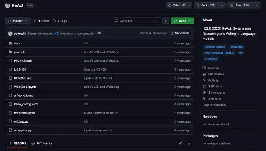Viewport: 266px width, 151px height.
Task: Expand commit message ellipsis button
Action: coord(99,33)
